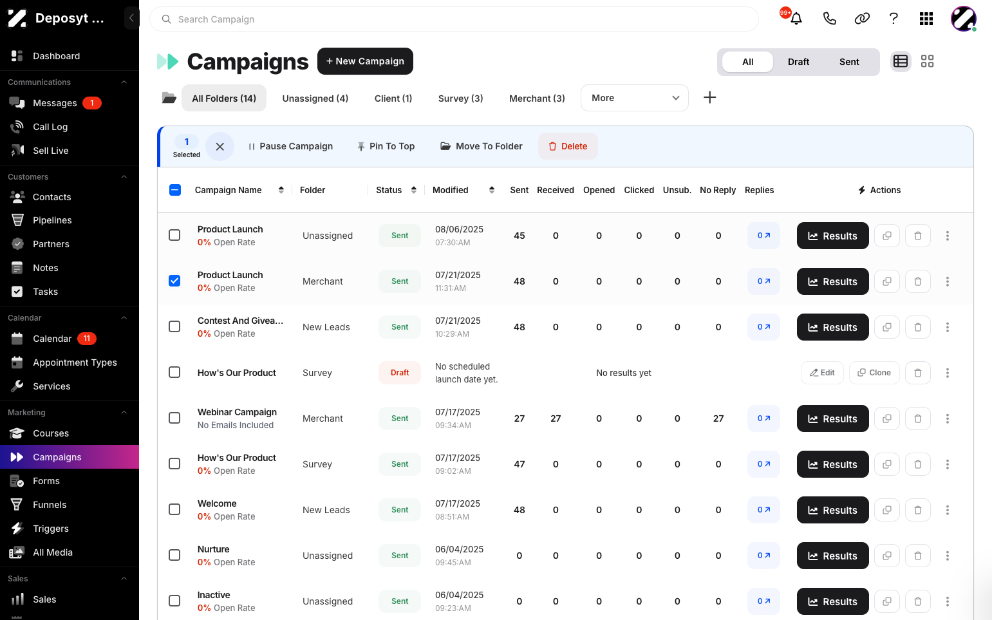Viewport: 992px width, 620px height.
Task: Switch to table list view
Action: (901, 61)
